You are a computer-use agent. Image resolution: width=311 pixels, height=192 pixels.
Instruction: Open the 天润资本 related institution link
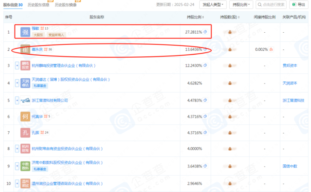coord(290,83)
